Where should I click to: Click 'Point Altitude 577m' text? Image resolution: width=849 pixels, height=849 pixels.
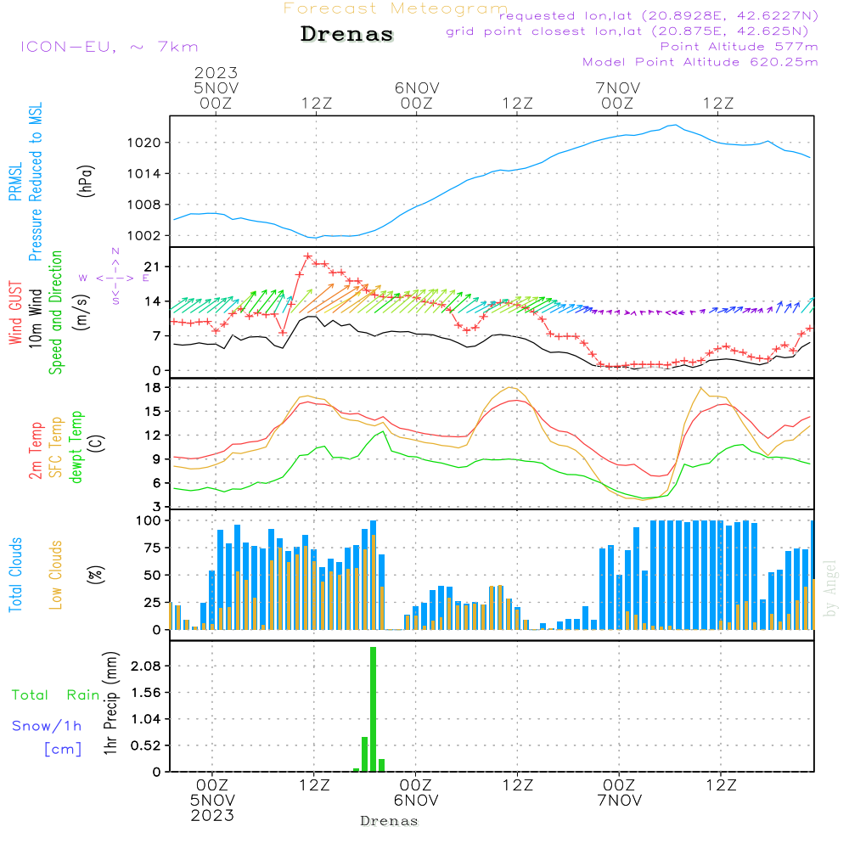click(x=739, y=47)
